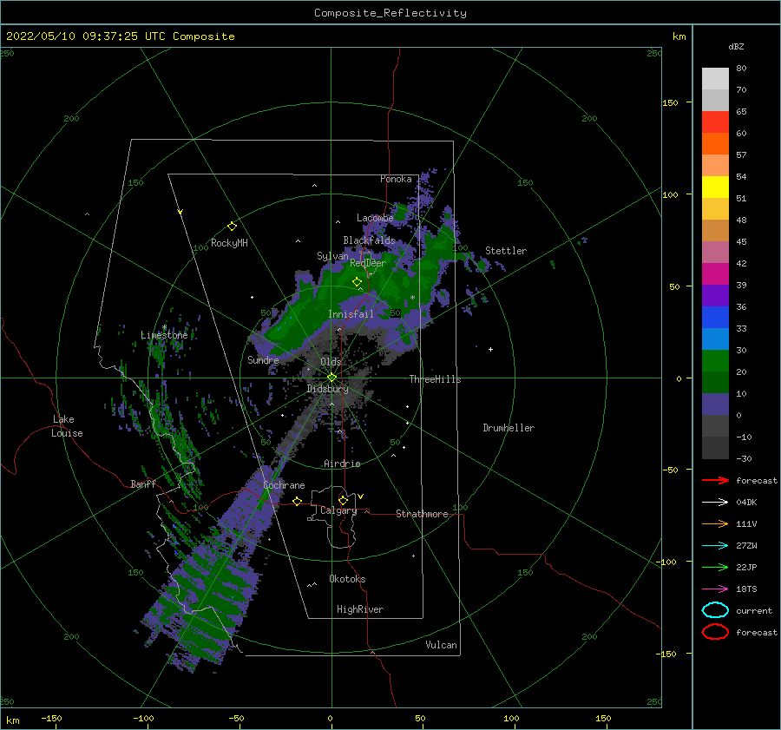The image size is (781, 730).
Task: Click the red forecast ellipse icon
Action: pyautogui.click(x=715, y=632)
